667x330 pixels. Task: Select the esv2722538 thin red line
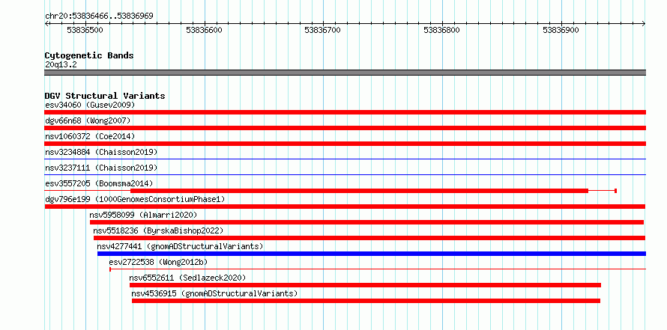pos(378,269)
